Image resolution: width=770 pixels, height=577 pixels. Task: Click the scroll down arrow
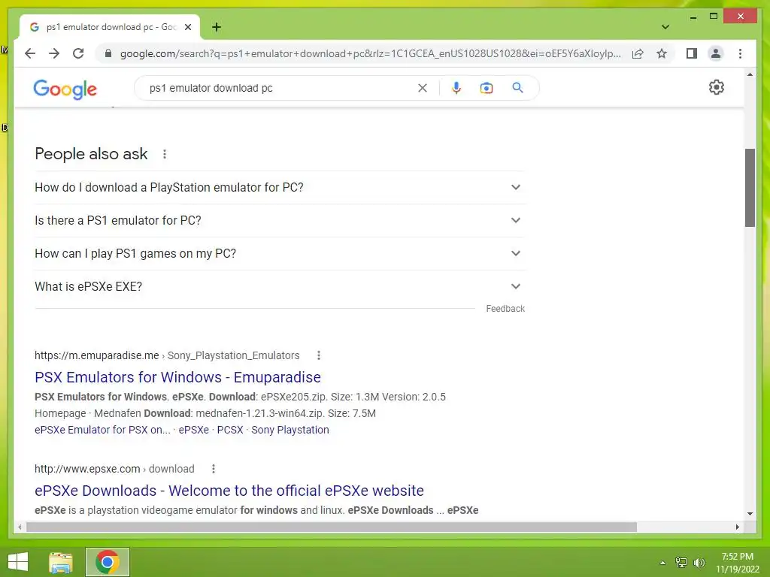click(750, 514)
